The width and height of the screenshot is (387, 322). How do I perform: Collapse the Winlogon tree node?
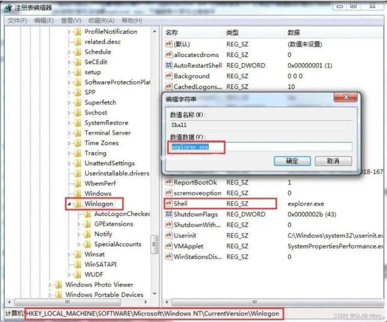pyautogui.click(x=69, y=204)
